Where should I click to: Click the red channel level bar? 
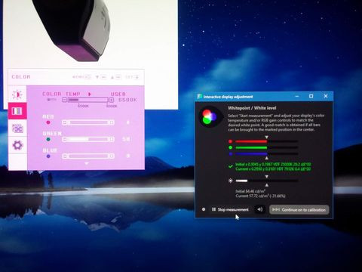pyautogui.click(x=267, y=141)
